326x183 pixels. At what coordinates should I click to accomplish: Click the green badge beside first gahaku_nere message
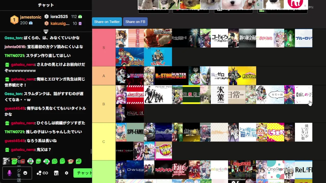point(7,65)
